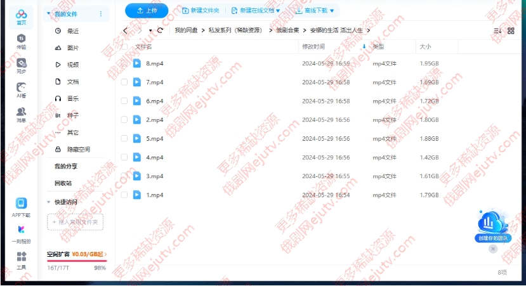Sort by the 修改时间 column arrow

pyautogui.click(x=364, y=46)
